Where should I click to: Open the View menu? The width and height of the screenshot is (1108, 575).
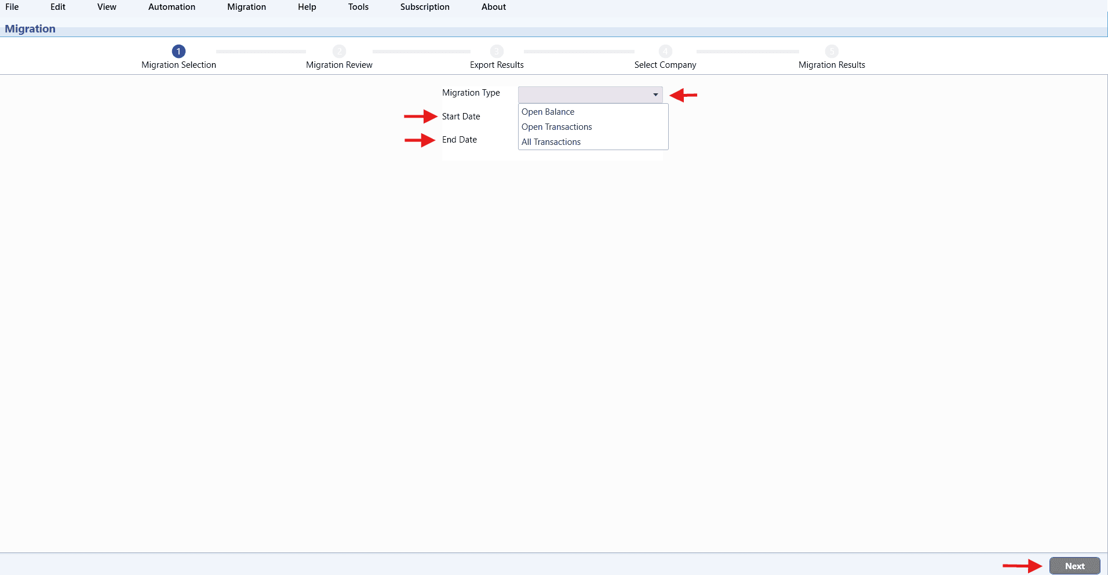[x=107, y=7]
